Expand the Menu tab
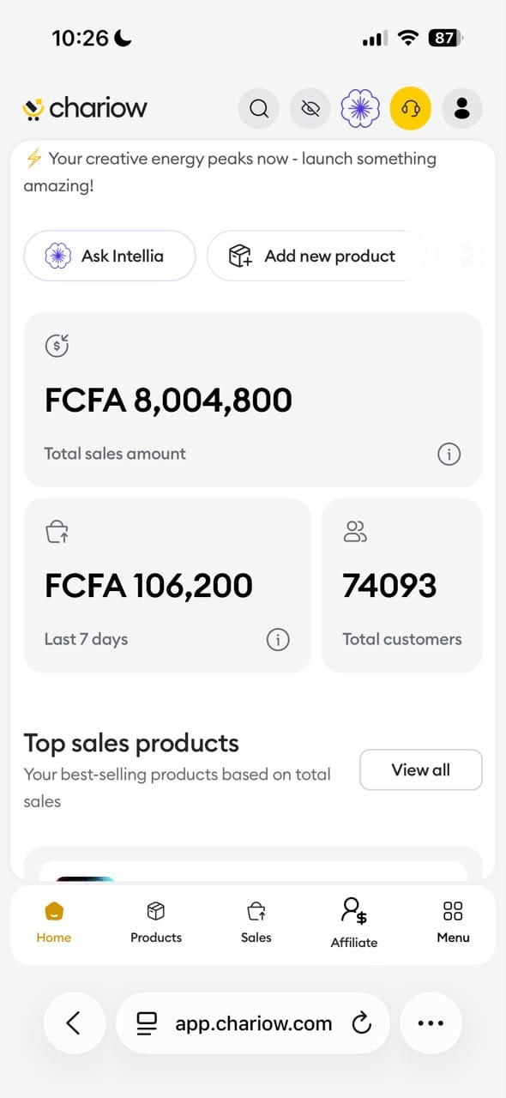 coord(453,923)
